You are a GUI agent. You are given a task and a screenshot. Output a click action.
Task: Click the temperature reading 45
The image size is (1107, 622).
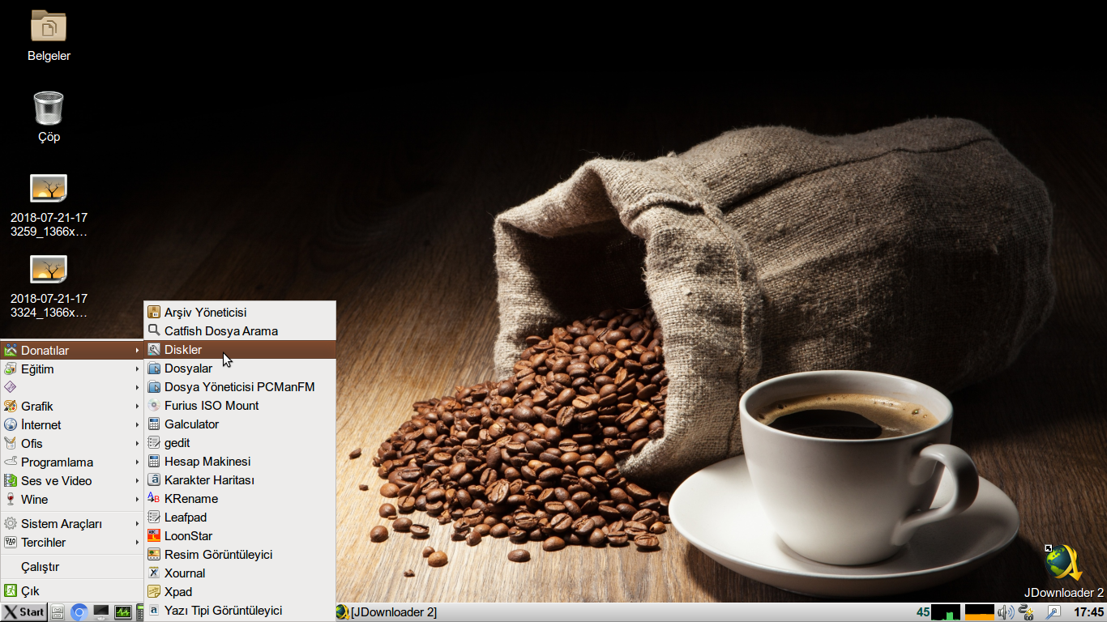[923, 612]
